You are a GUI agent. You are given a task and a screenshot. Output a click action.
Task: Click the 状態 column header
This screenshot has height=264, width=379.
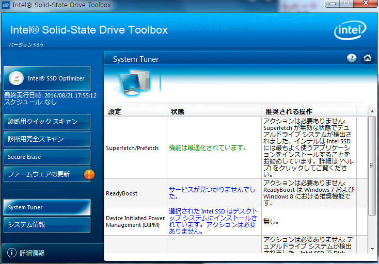click(x=214, y=112)
